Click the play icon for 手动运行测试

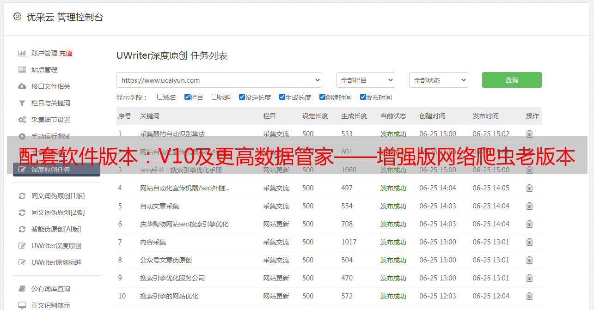22,136
